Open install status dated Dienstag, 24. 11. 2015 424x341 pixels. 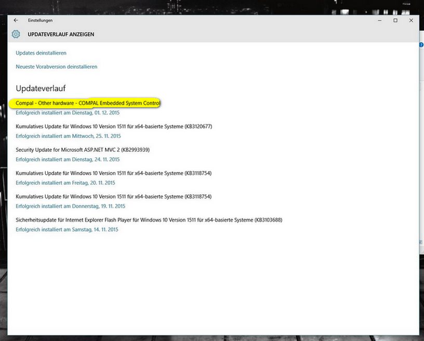[x=68, y=159]
